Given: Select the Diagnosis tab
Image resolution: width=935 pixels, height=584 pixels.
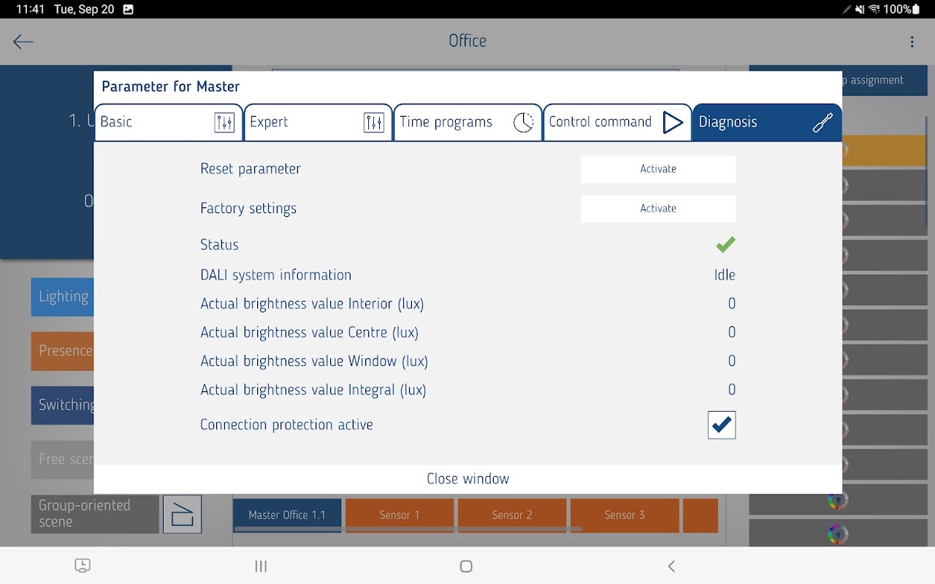Looking at the screenshot, I should (766, 123).
